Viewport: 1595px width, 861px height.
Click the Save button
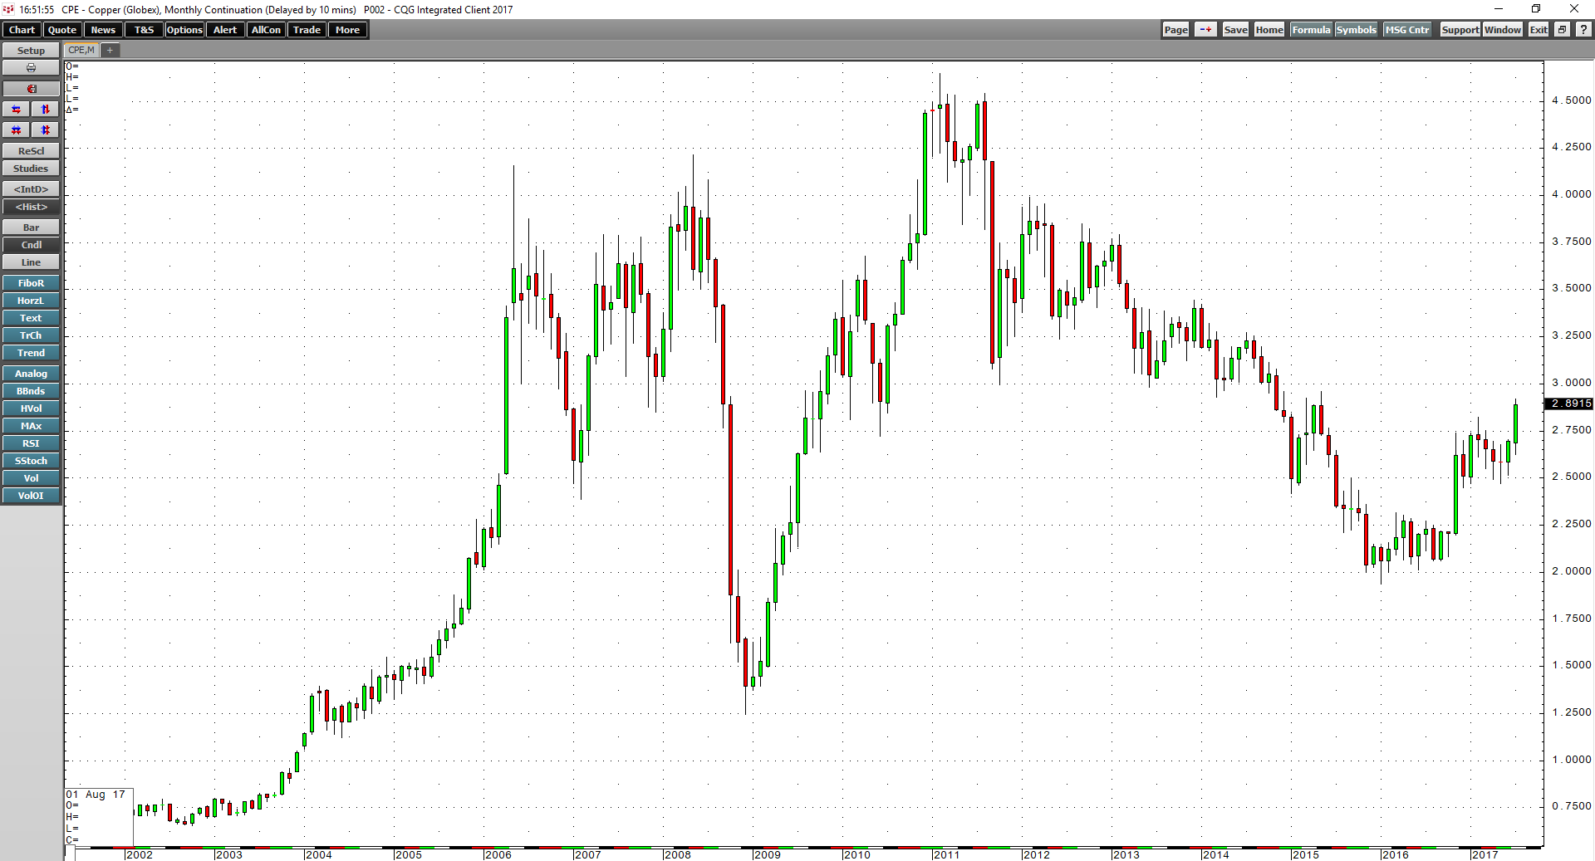click(1234, 29)
